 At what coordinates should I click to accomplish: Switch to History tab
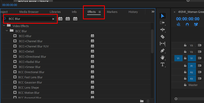(133, 12)
